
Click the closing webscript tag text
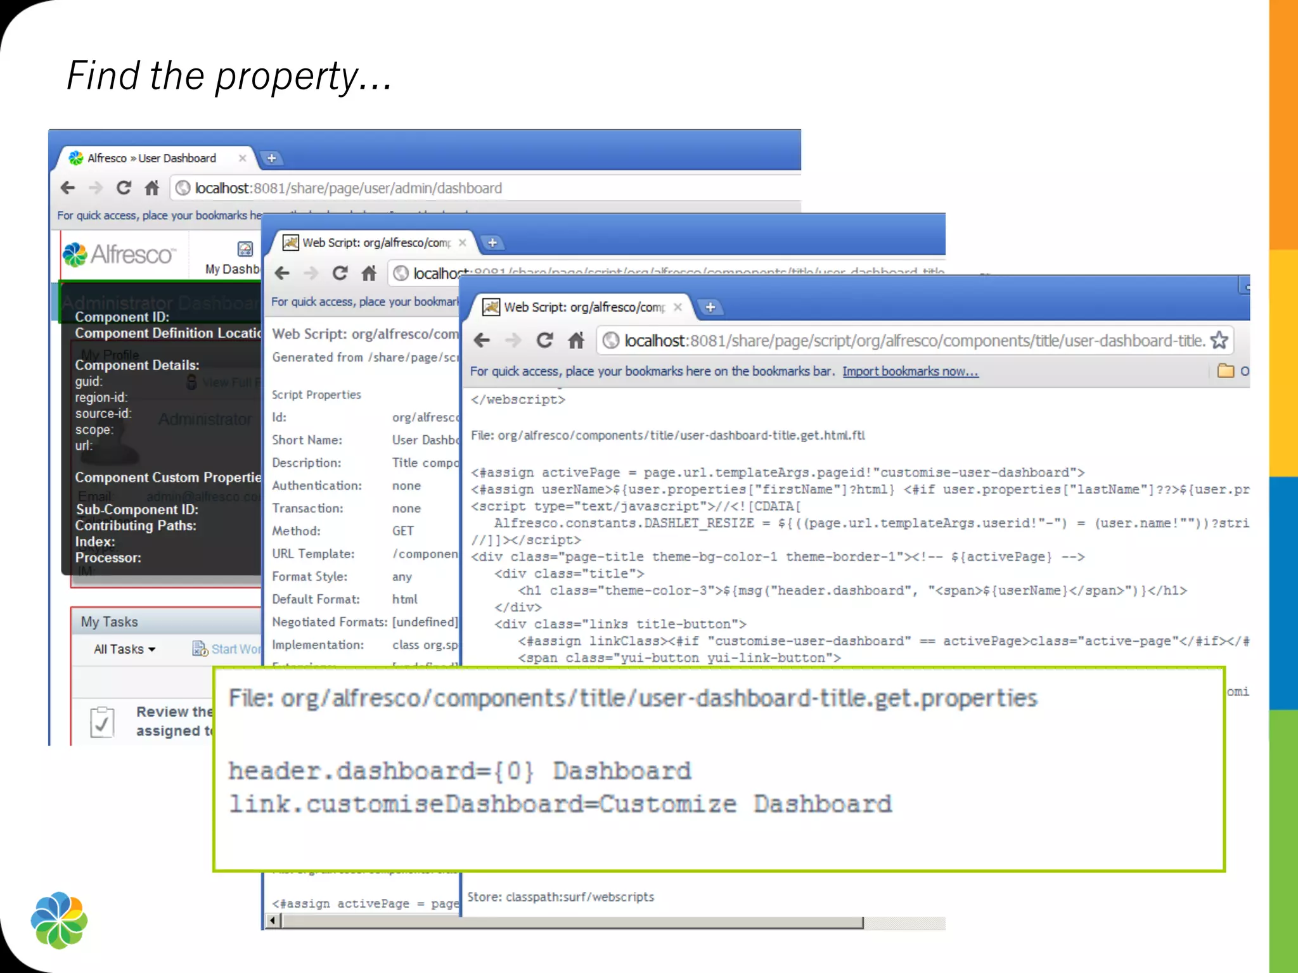click(x=518, y=400)
